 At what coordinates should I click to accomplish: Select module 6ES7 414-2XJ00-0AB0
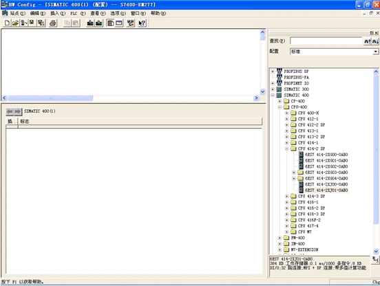pos(326,184)
